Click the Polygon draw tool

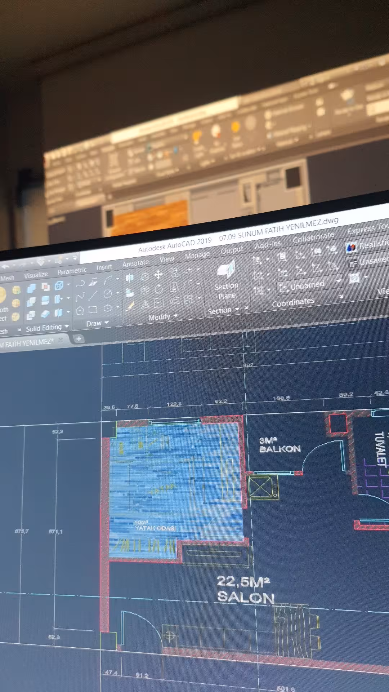[x=80, y=310]
